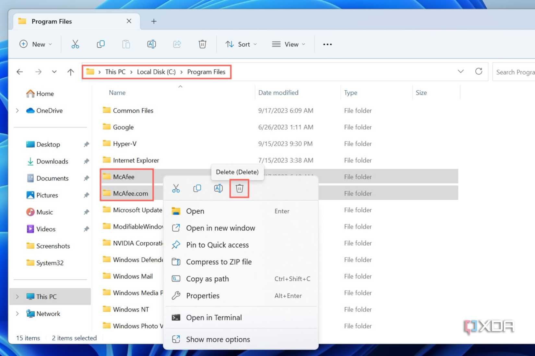Open the View dropdown menu
Screen dimensions: 535x356
289,44
